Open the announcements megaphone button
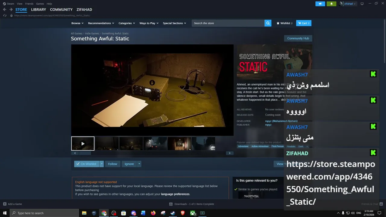386x217 pixels. click(x=320, y=4)
